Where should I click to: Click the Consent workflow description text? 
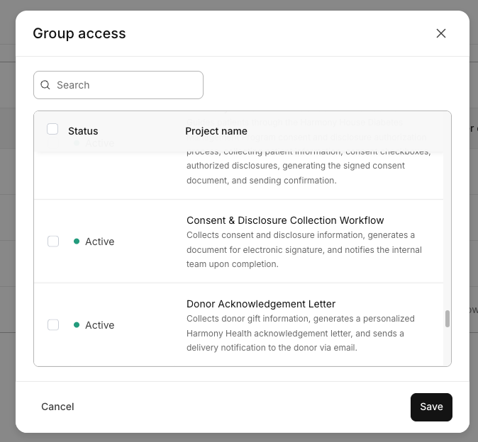[x=304, y=249]
